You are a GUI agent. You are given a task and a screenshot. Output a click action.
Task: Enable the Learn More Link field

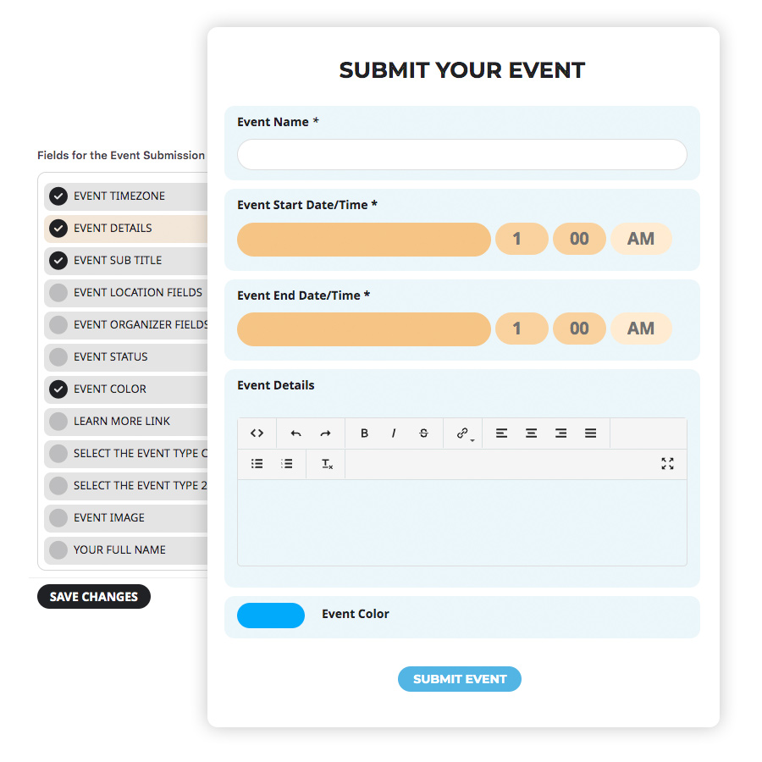click(58, 422)
